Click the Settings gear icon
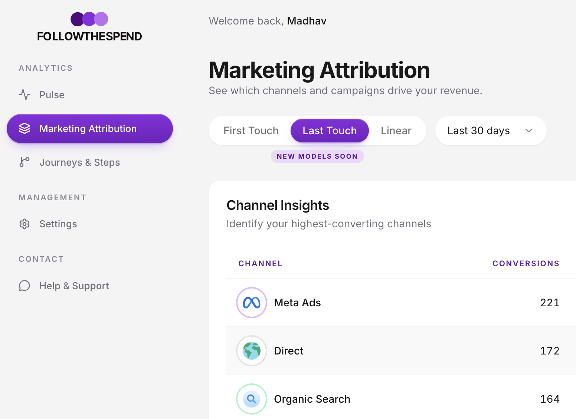Image resolution: width=576 pixels, height=419 pixels. pos(24,224)
